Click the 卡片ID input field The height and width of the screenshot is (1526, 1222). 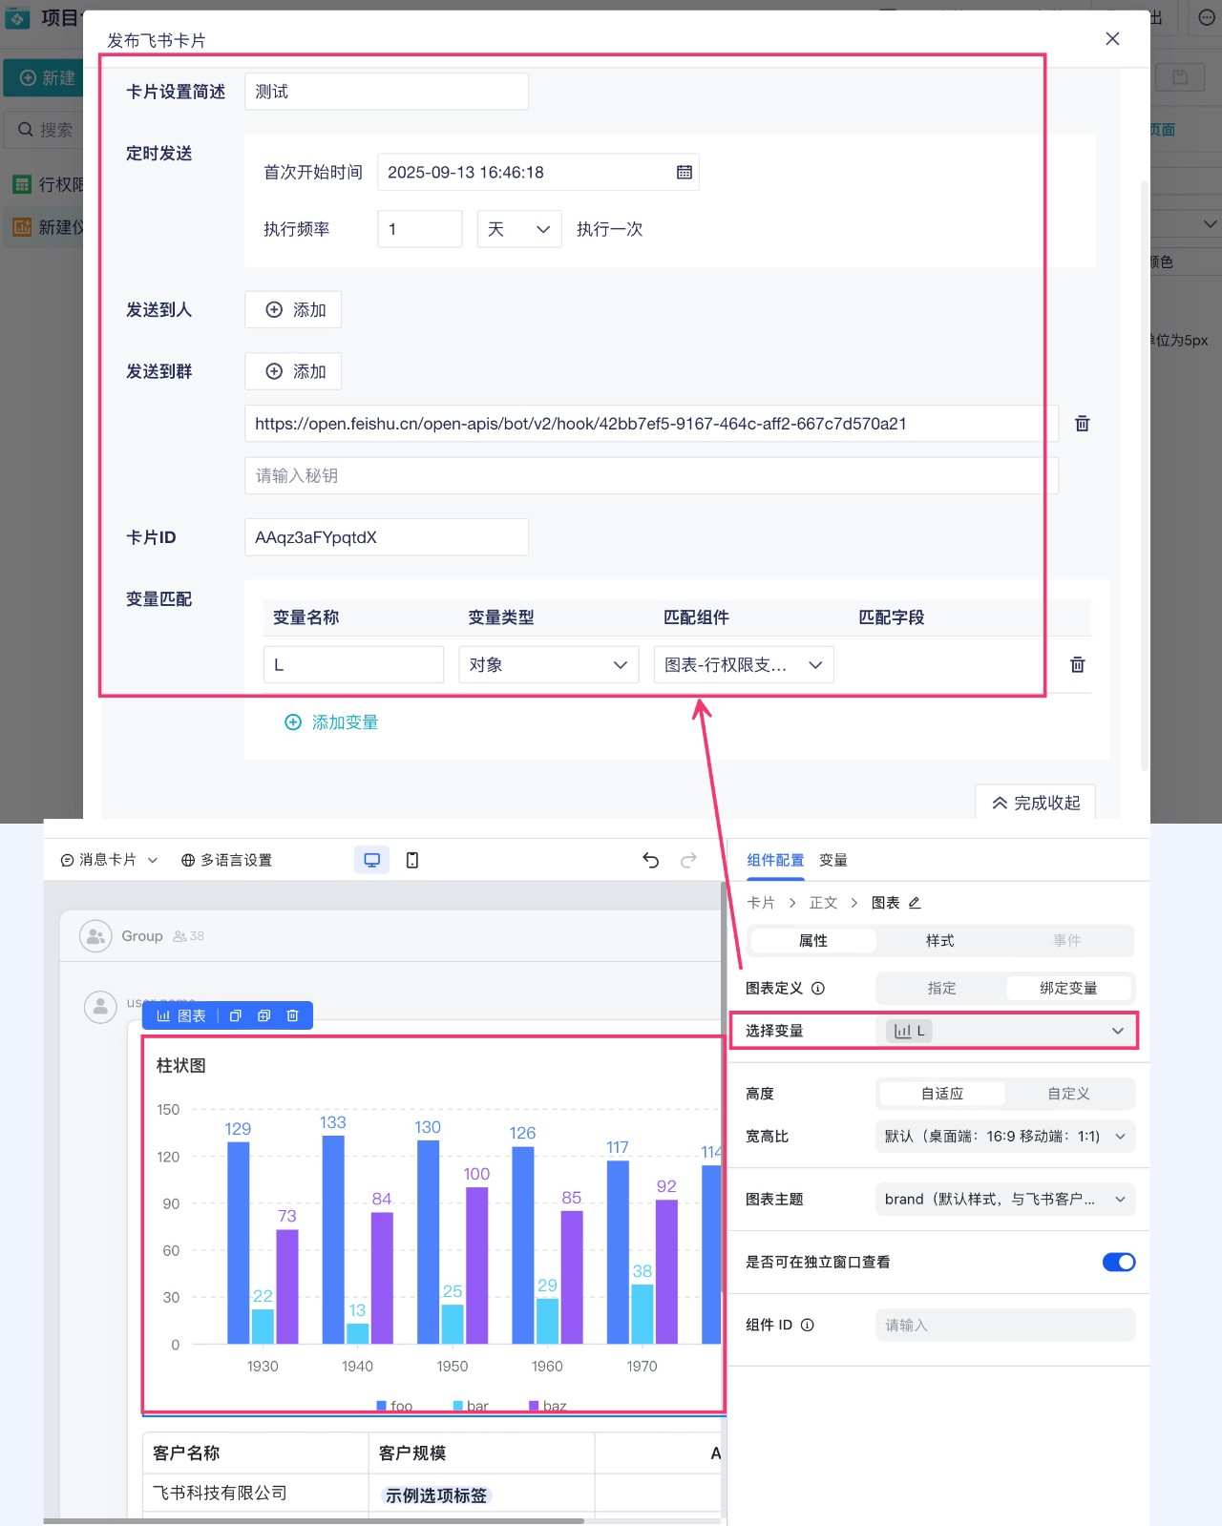(x=387, y=537)
